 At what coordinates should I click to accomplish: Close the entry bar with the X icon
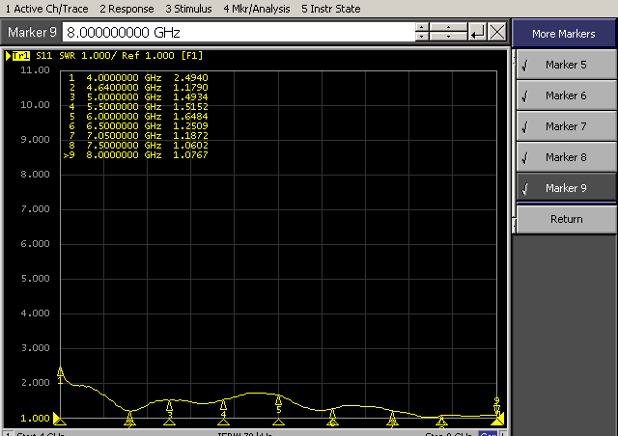pos(497,32)
